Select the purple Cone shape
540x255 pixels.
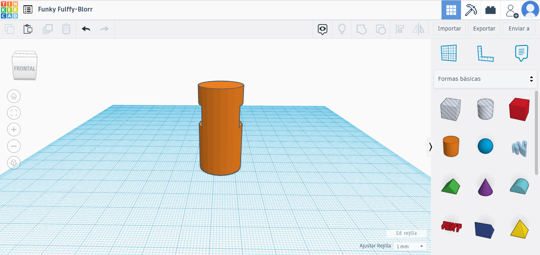[x=485, y=187]
